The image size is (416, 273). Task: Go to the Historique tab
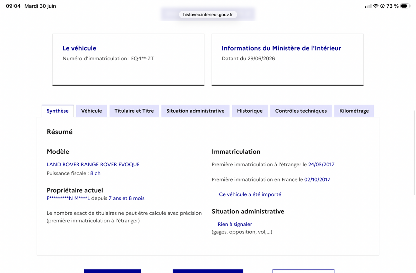coord(250,111)
